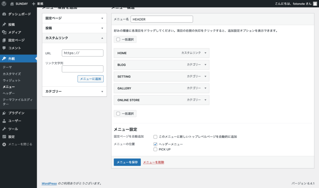Click the SUNDAY site home icon

pyautogui.click(x=12, y=4)
